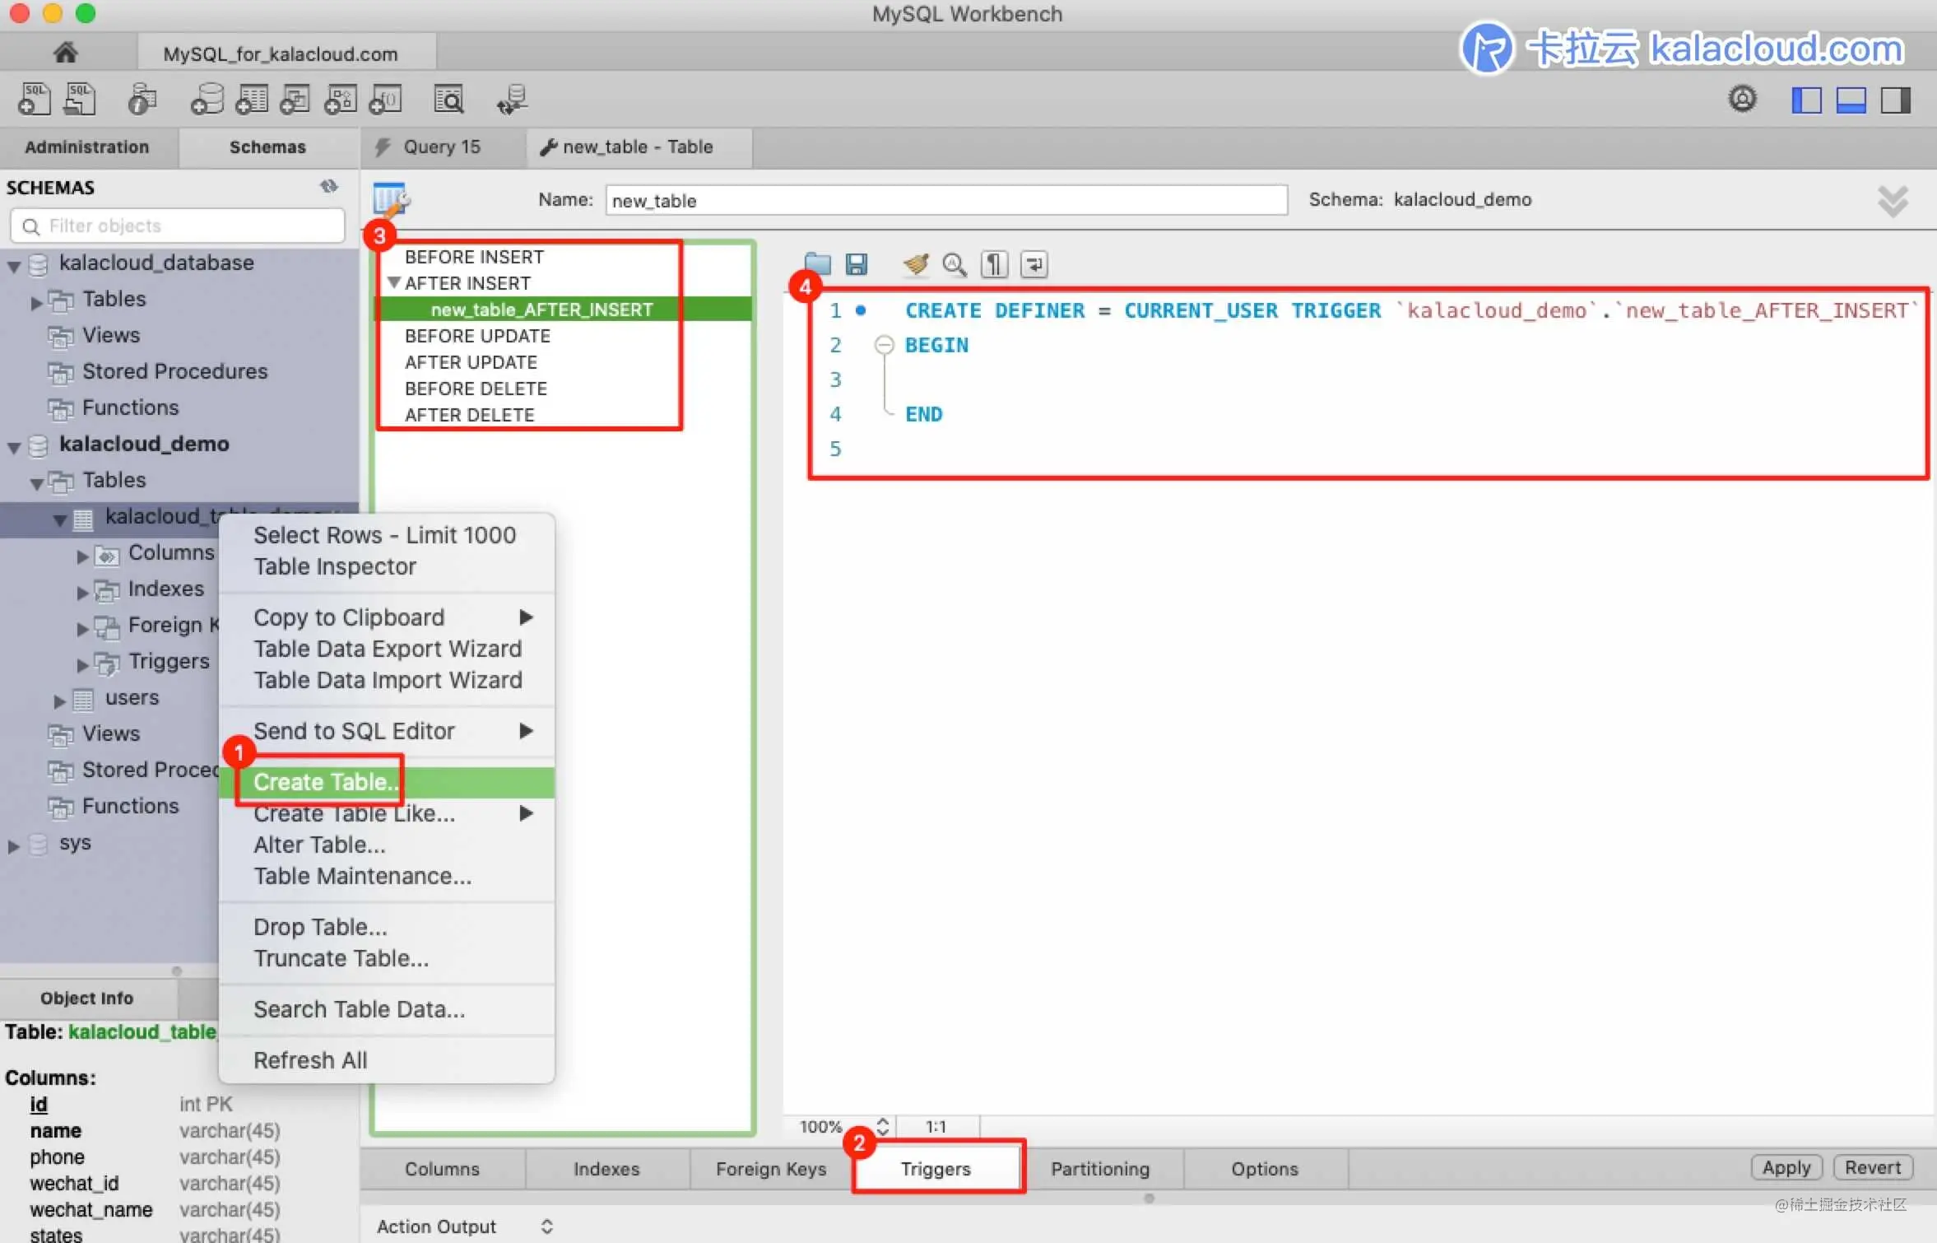
Task: Adjust the editor zoom percentage stepper
Action: click(882, 1125)
